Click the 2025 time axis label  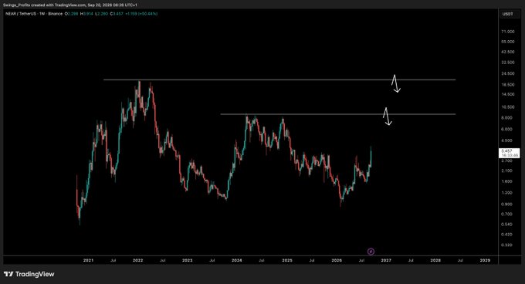click(287, 260)
